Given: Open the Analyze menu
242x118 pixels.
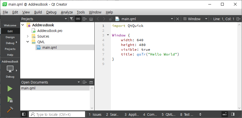Looking at the screenshot, I should click(x=67, y=12).
